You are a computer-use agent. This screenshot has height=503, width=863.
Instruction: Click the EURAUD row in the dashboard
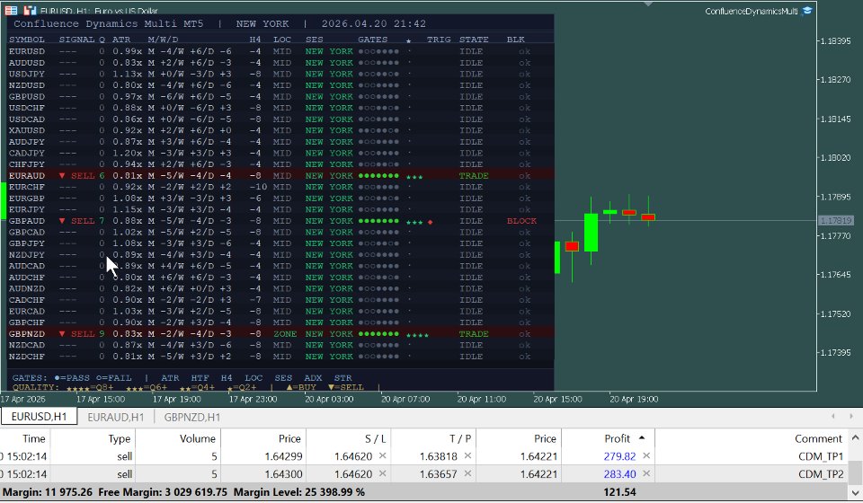(x=280, y=176)
